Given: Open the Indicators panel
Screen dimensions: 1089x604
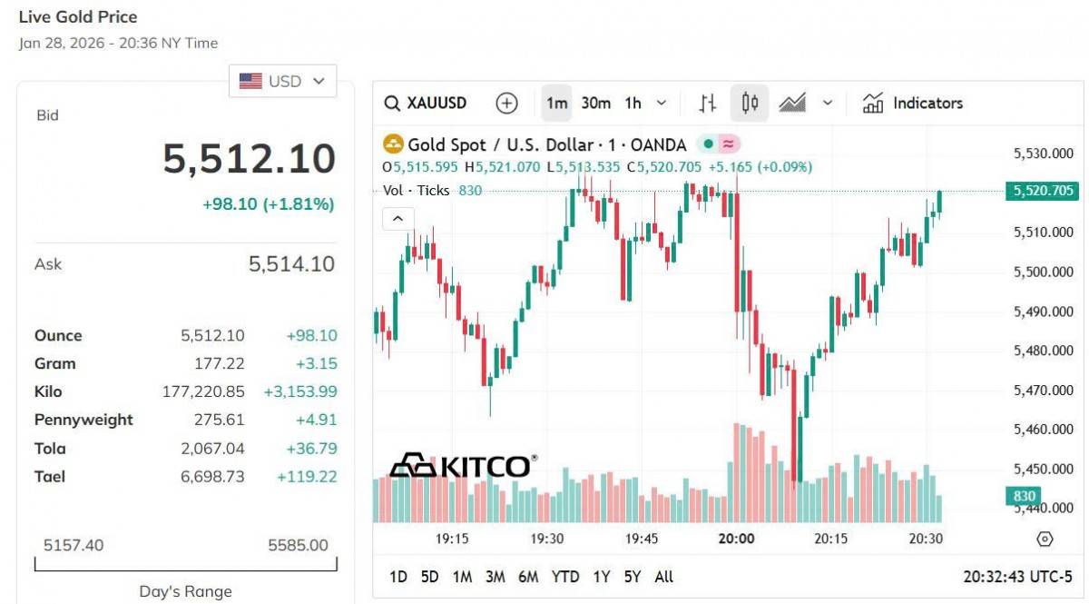Looking at the screenshot, I should coord(913,104).
